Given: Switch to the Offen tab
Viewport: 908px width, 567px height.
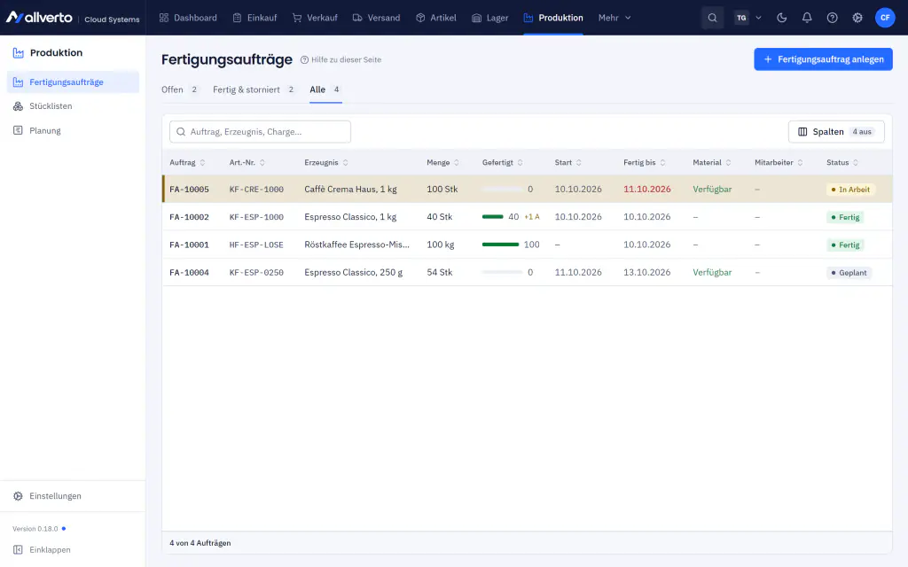Looking at the screenshot, I should tap(179, 89).
